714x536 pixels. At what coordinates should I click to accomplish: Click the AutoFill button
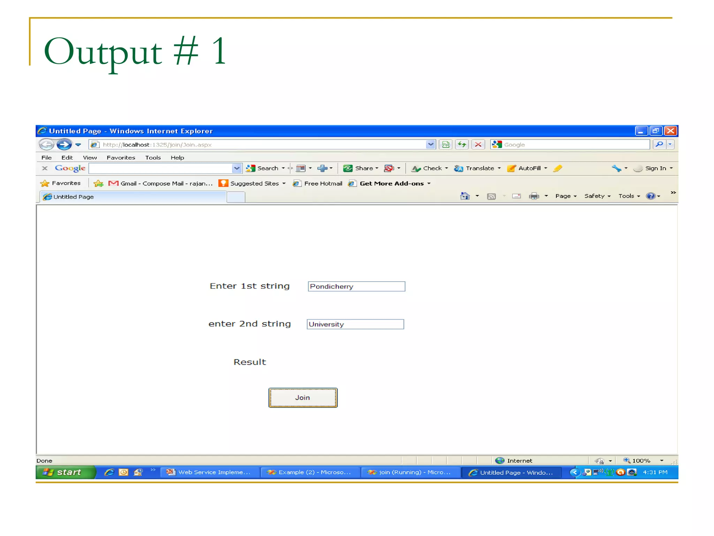[527, 168]
